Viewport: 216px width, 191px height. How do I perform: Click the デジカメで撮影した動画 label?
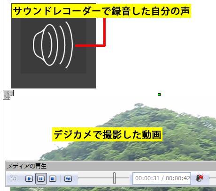coord(107,134)
